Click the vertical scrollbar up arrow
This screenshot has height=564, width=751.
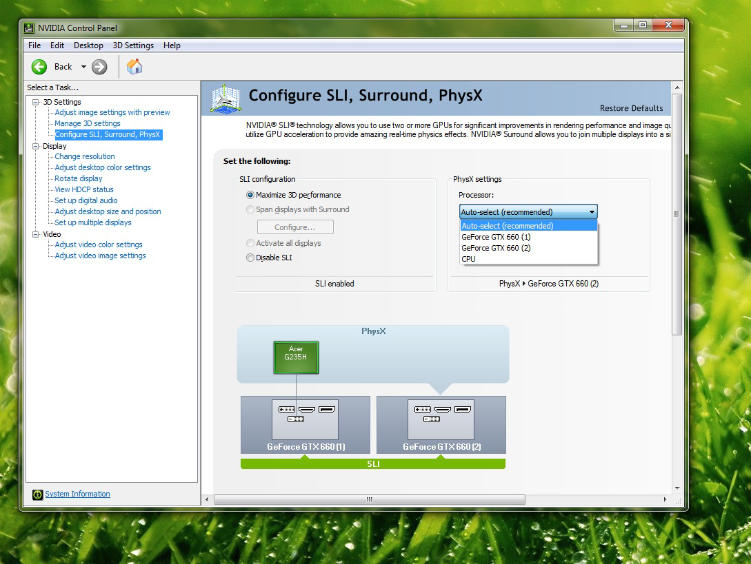tap(677, 87)
